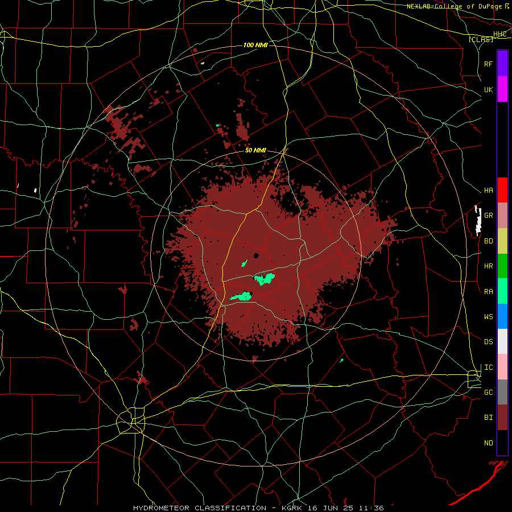Click the ND black legend swatch

coord(502,443)
